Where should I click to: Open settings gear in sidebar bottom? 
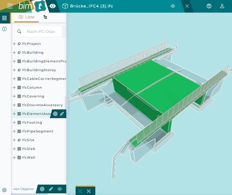[x=5, y=190]
